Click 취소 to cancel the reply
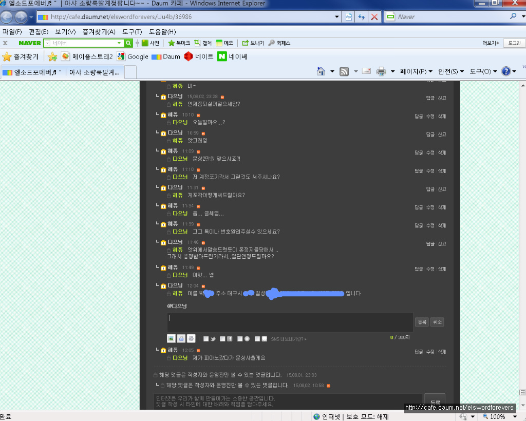The height and width of the screenshot is (421, 526). 438,322
